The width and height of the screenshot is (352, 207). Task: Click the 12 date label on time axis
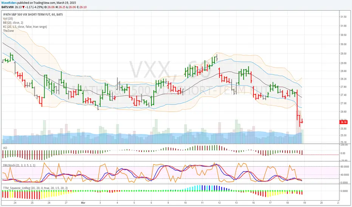pos(219,203)
